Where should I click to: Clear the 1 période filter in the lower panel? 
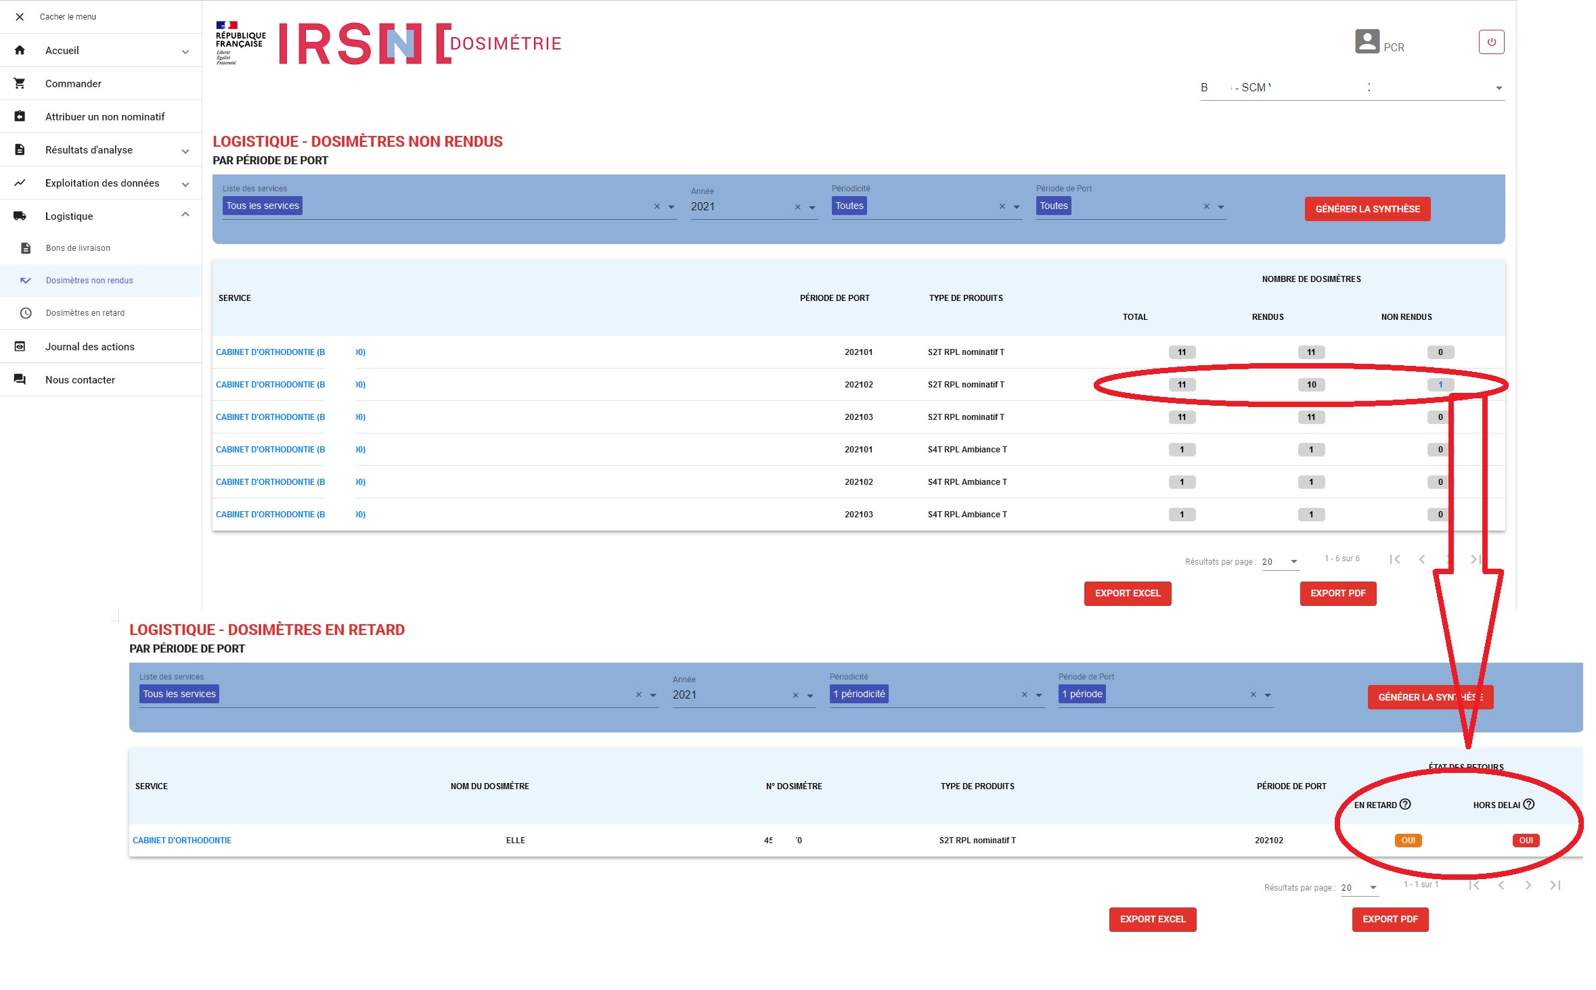1253,694
